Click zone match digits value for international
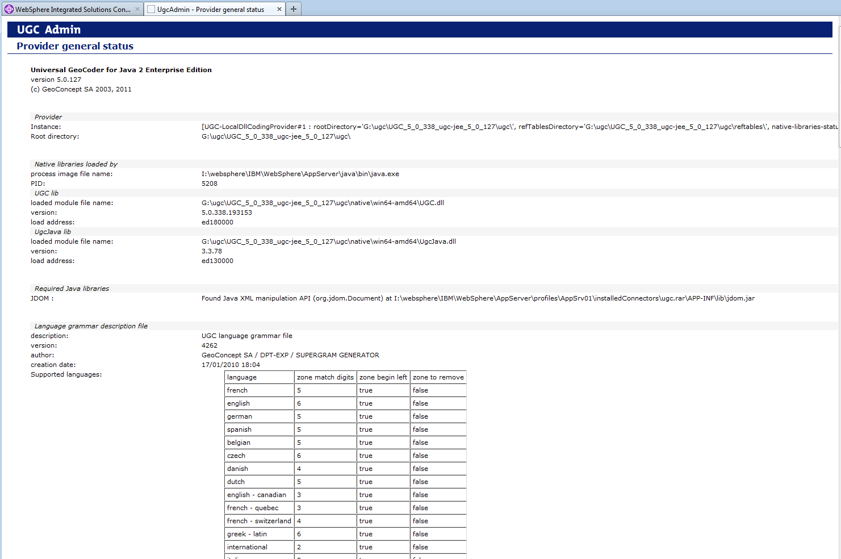841x559 pixels. point(325,547)
